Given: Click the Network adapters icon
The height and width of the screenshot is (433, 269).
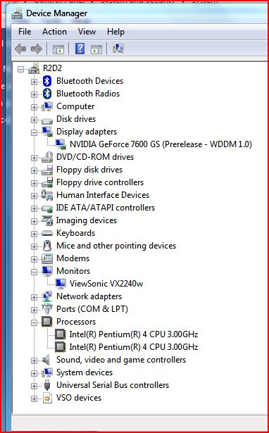Looking at the screenshot, I should point(47,296).
